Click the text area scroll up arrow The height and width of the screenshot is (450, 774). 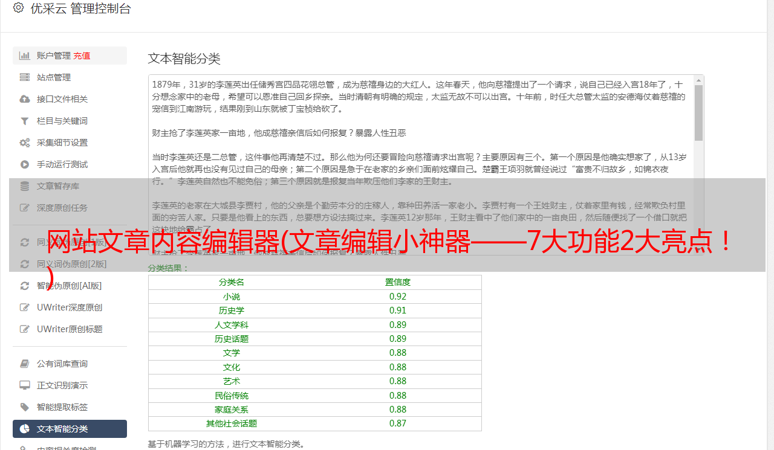coord(698,80)
